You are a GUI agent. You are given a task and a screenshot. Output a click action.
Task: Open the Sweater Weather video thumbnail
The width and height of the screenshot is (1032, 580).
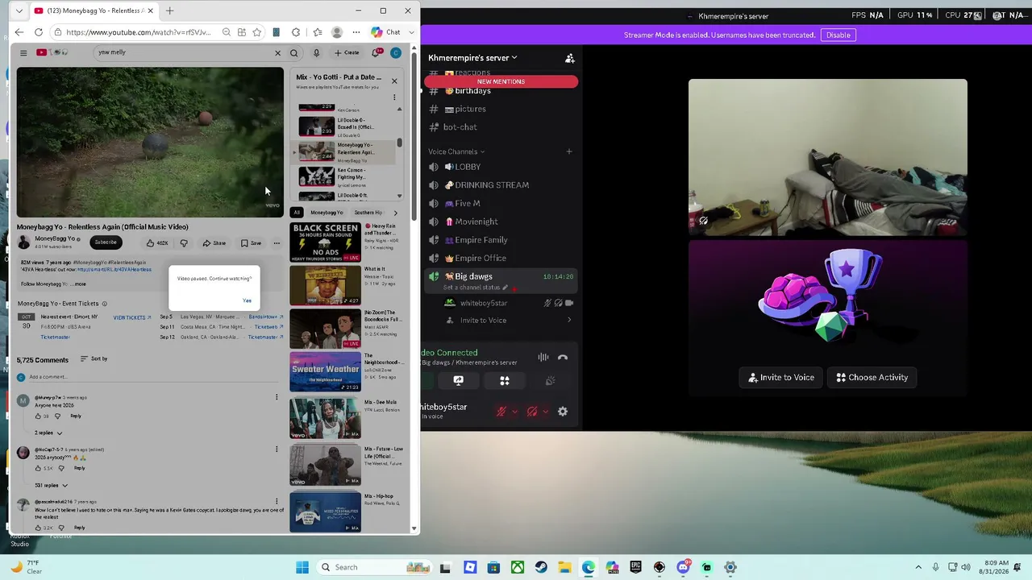[326, 371]
